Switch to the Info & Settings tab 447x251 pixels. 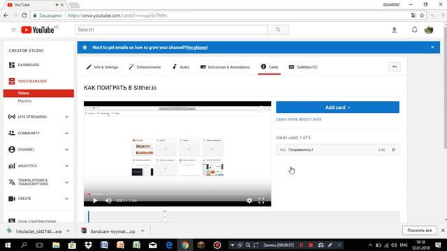point(102,67)
